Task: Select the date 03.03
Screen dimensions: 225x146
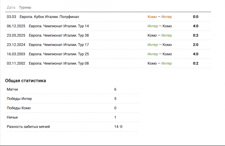Action: point(11,17)
